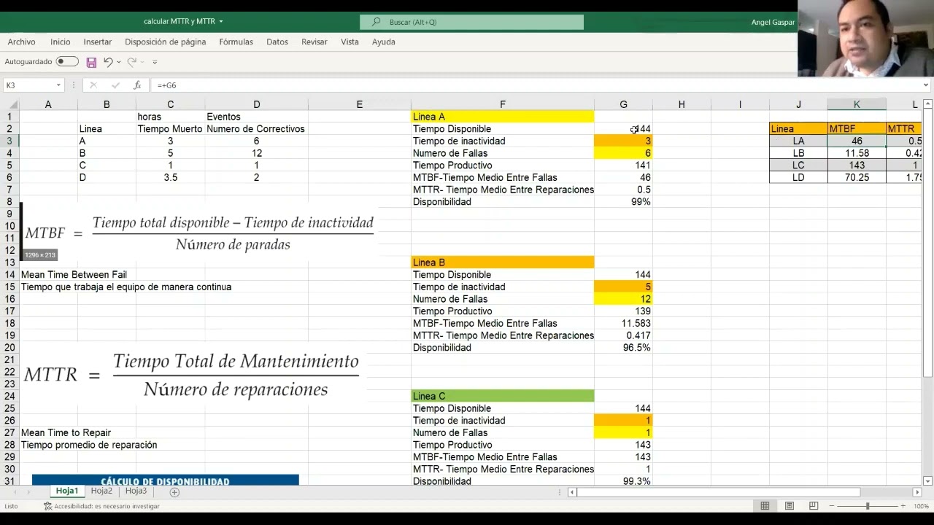Select Page Layout view icon in status bar

coord(789,506)
